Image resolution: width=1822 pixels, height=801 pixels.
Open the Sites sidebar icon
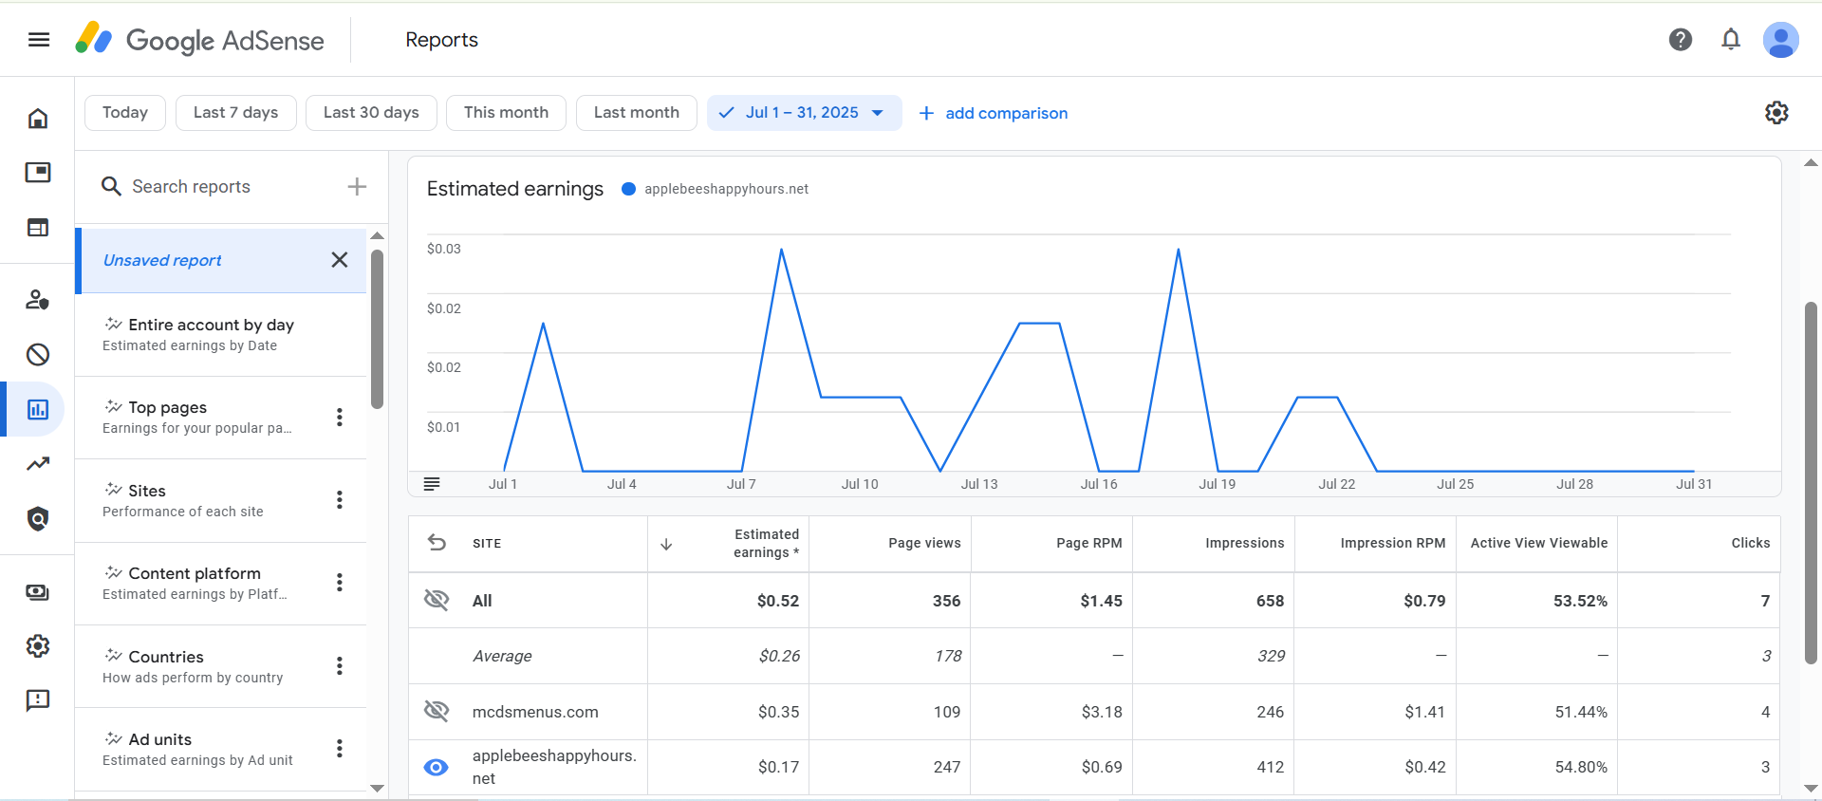pyautogui.click(x=38, y=228)
